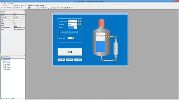The image size is (179, 100).
Task: Collapse the Template root node
Action: coord(1,59)
